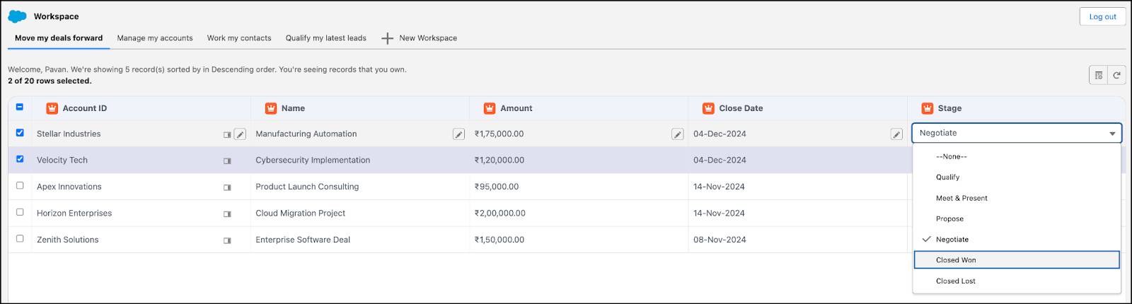Choose Meet & Present stage option
The height and width of the screenshot is (304, 1132).
click(1017, 198)
